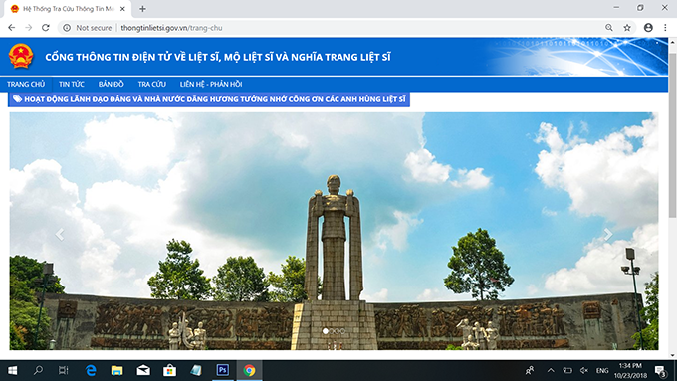This screenshot has height=381, width=677.
Task: Click scrollbar down arrow
Action: coord(672,355)
